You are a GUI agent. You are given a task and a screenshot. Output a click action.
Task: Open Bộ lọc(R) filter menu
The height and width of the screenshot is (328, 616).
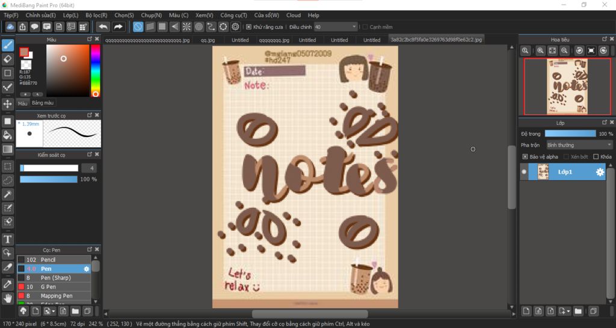tap(96, 15)
